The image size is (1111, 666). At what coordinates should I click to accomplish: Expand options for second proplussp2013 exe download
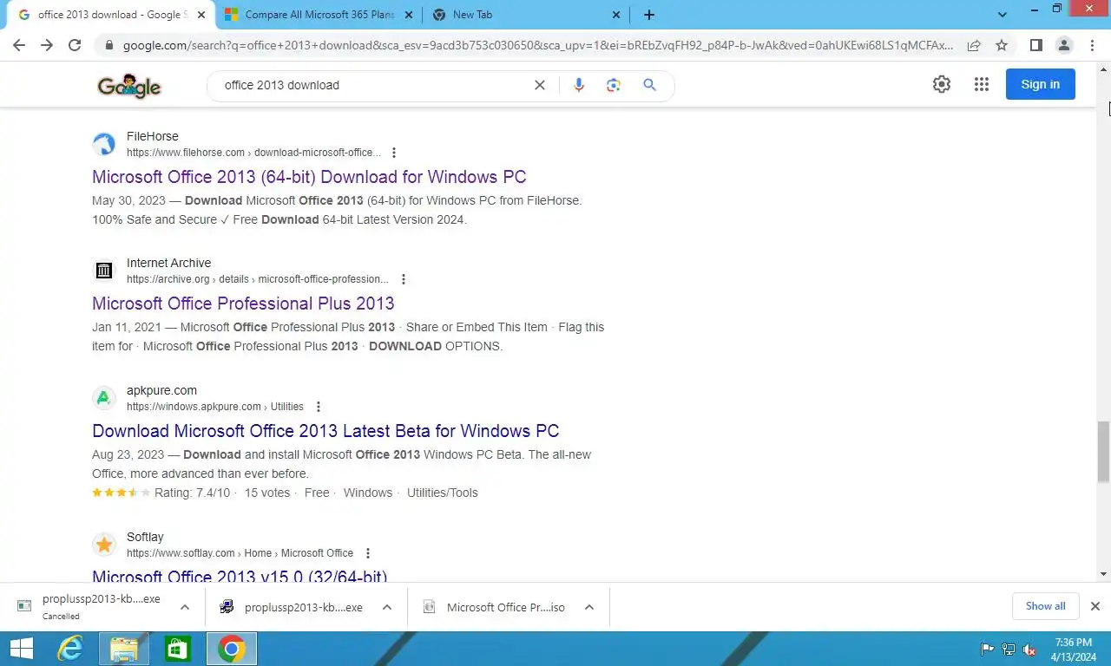pyautogui.click(x=387, y=607)
